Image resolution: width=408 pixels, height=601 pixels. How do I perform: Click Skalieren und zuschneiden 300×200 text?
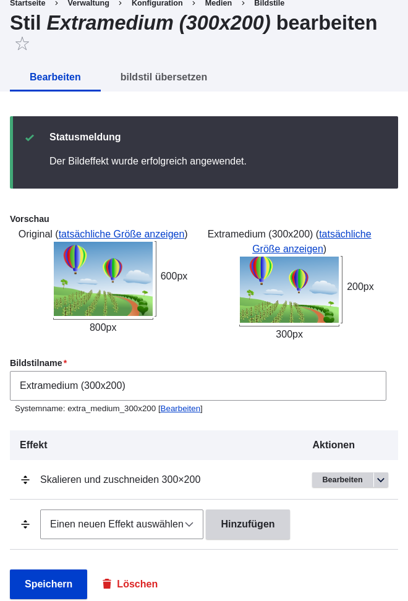coord(121,479)
